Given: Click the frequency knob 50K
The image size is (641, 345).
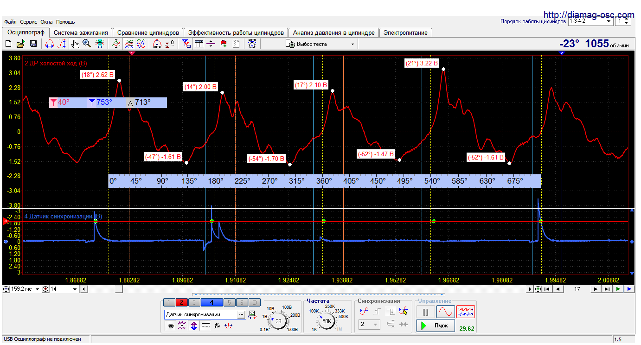Looking at the screenshot, I should click(327, 320).
